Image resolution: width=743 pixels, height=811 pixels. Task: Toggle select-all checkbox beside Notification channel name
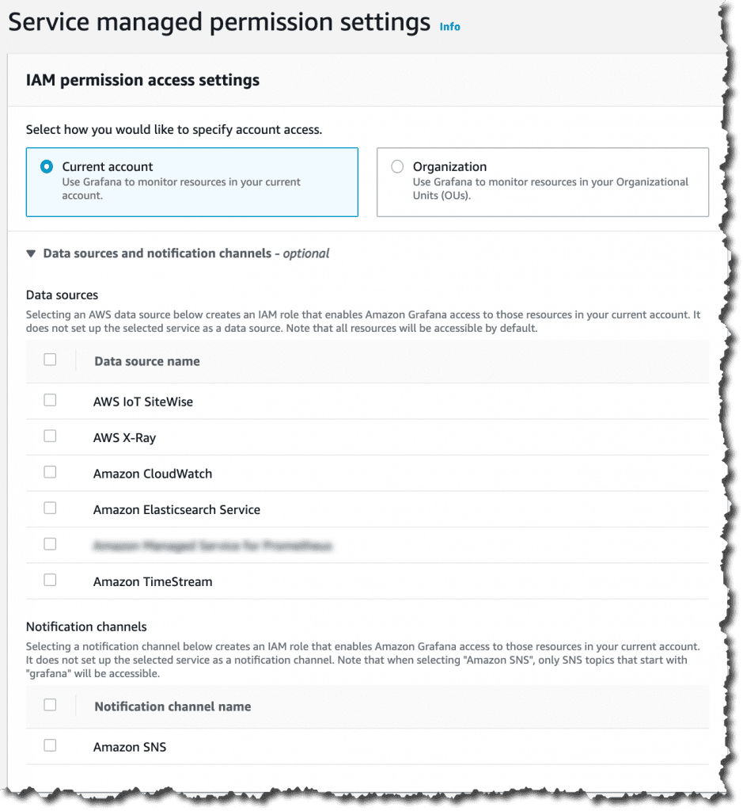[50, 706]
